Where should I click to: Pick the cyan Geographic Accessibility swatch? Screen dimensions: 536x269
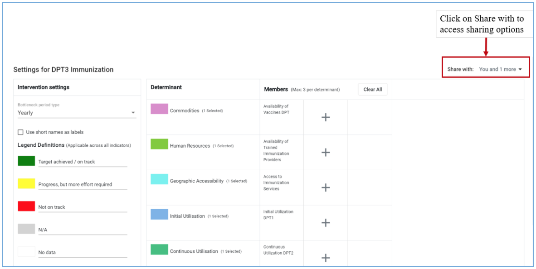(x=159, y=179)
